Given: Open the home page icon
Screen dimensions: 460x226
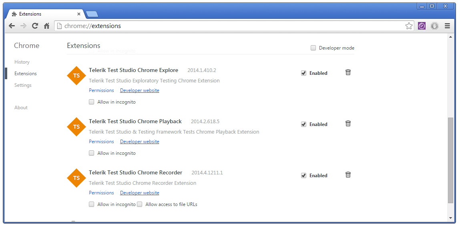Looking at the screenshot, I should [x=47, y=26].
